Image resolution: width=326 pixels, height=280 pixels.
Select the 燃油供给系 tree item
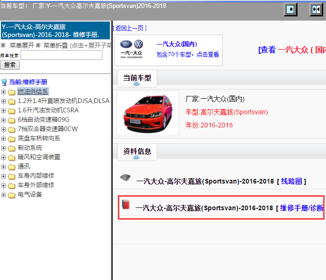[33, 92]
